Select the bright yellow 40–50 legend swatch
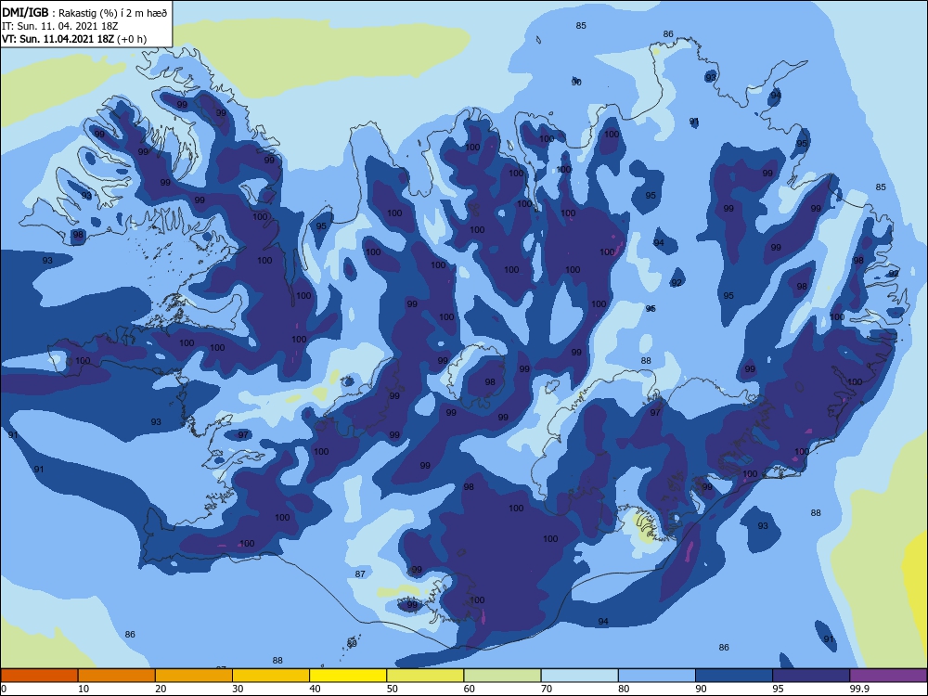The image size is (928, 696). pos(348,676)
